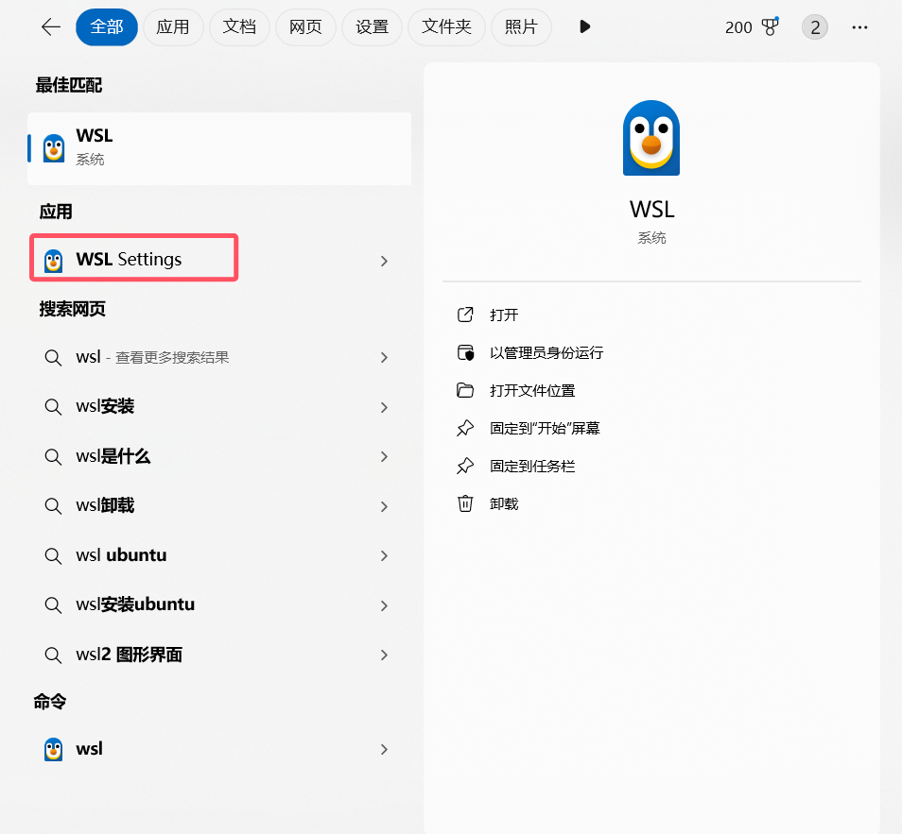Click 打开 in the preview pane
This screenshot has height=834, width=902.
point(504,315)
